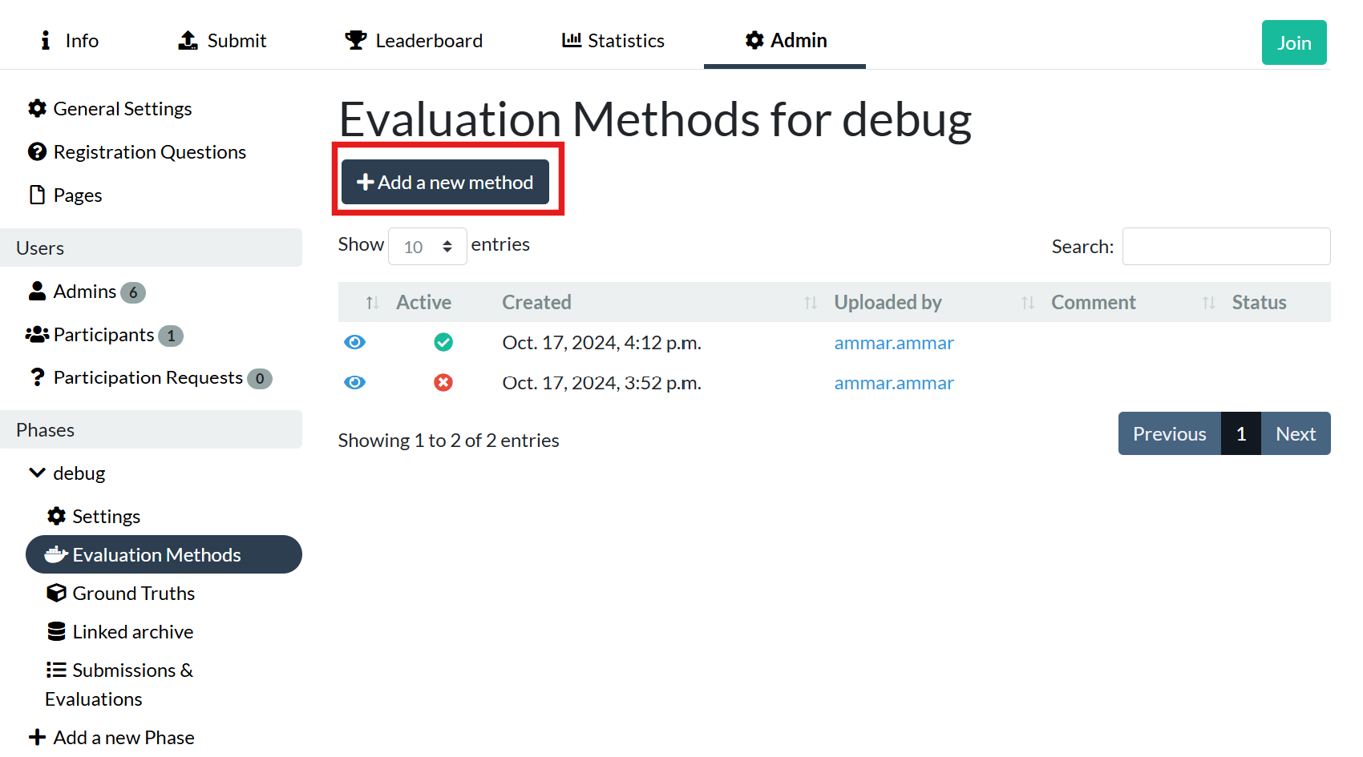Image resolution: width=1363 pixels, height=757 pixels.
Task: Open the entries-per-page dropdown
Action: tap(427, 247)
